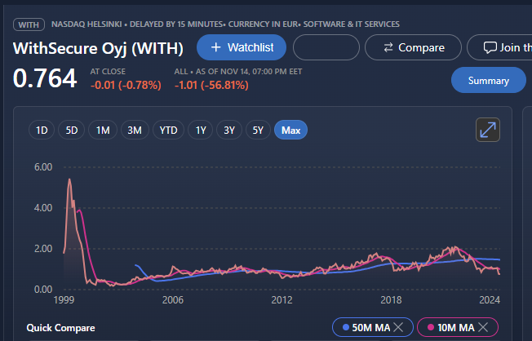Image resolution: width=532 pixels, height=341 pixels.
Task: Remove the 10M MA indicator
Action: pyautogui.click(x=484, y=327)
